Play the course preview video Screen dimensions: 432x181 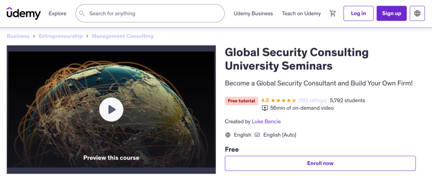[111, 109]
